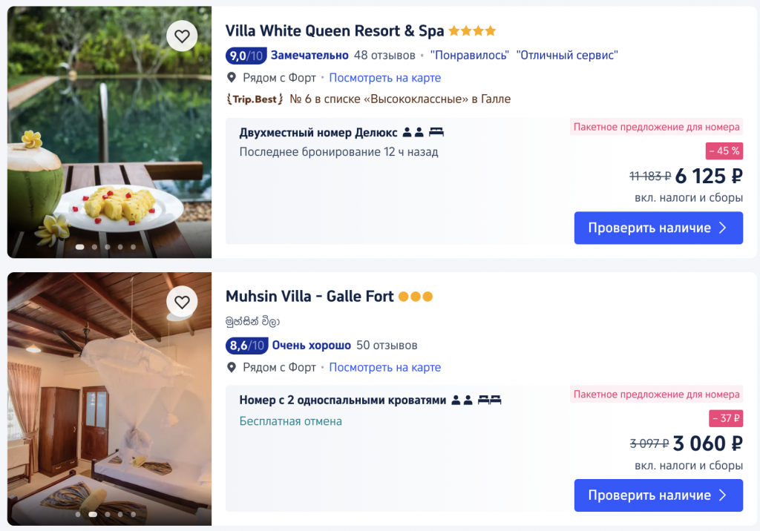Click Muhsin Villa's three yellow circle rating
Image resolution: width=760 pixels, height=531 pixels.
click(x=416, y=297)
